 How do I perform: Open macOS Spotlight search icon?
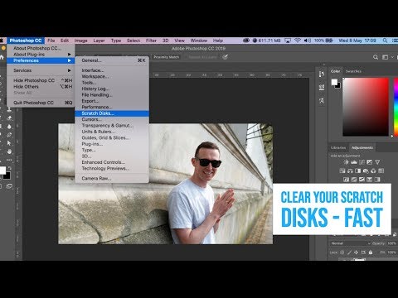pyautogui.click(x=385, y=41)
